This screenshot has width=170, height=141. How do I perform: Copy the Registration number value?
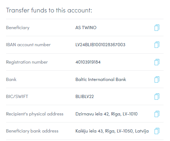pos(157,62)
